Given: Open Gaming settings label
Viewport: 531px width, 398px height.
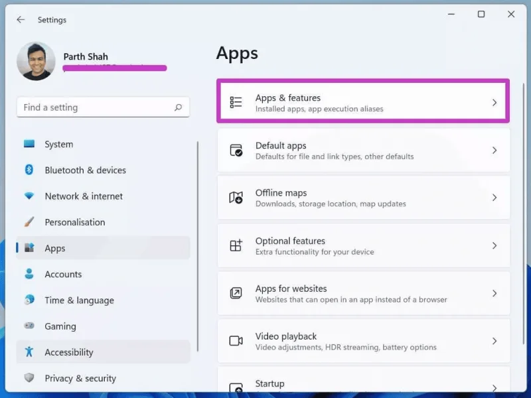Looking at the screenshot, I should 60,326.
